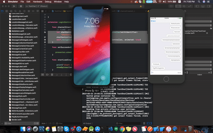213x133 pixels.
Task: Switch to the Version editor
Action: pos(190,6)
